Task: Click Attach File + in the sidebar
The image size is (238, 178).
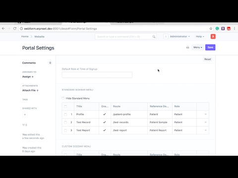Action: pyautogui.click(x=30, y=90)
